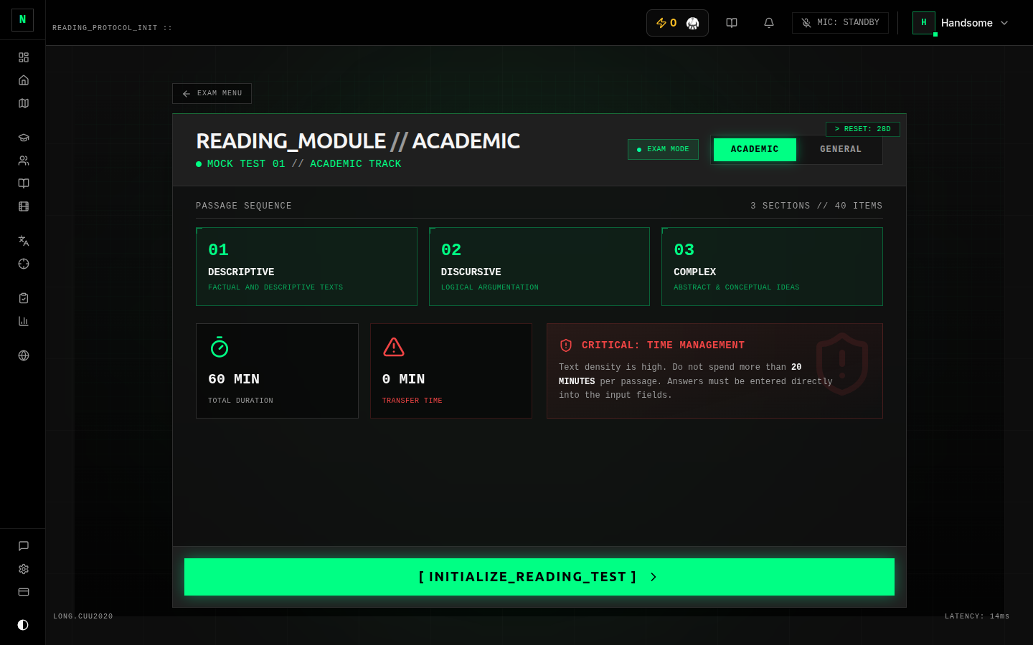This screenshot has width=1033, height=645.
Task: Open the chat message icon in sidebar
Action: 24,546
